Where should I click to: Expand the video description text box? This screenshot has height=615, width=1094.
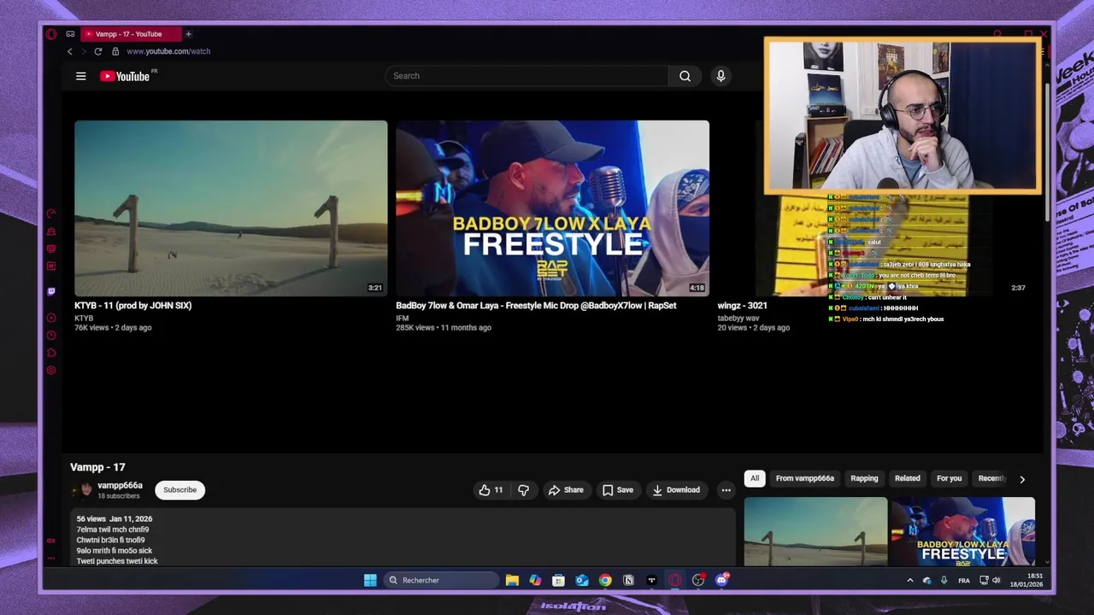[x=403, y=538]
